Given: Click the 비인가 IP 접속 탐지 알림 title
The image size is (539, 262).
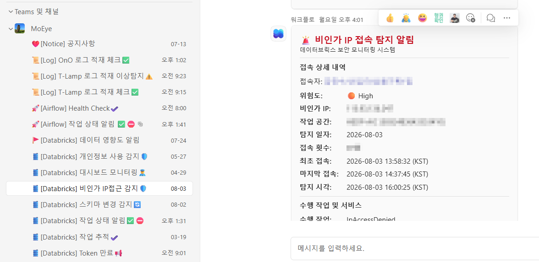Looking at the screenshot, I should tap(364, 40).
